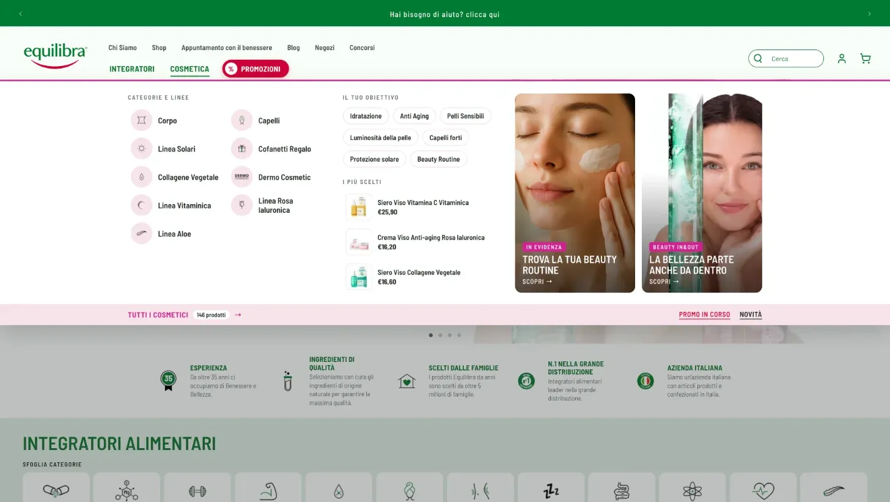Click the PROMO IN CORSO link
890x502 pixels.
(x=704, y=315)
